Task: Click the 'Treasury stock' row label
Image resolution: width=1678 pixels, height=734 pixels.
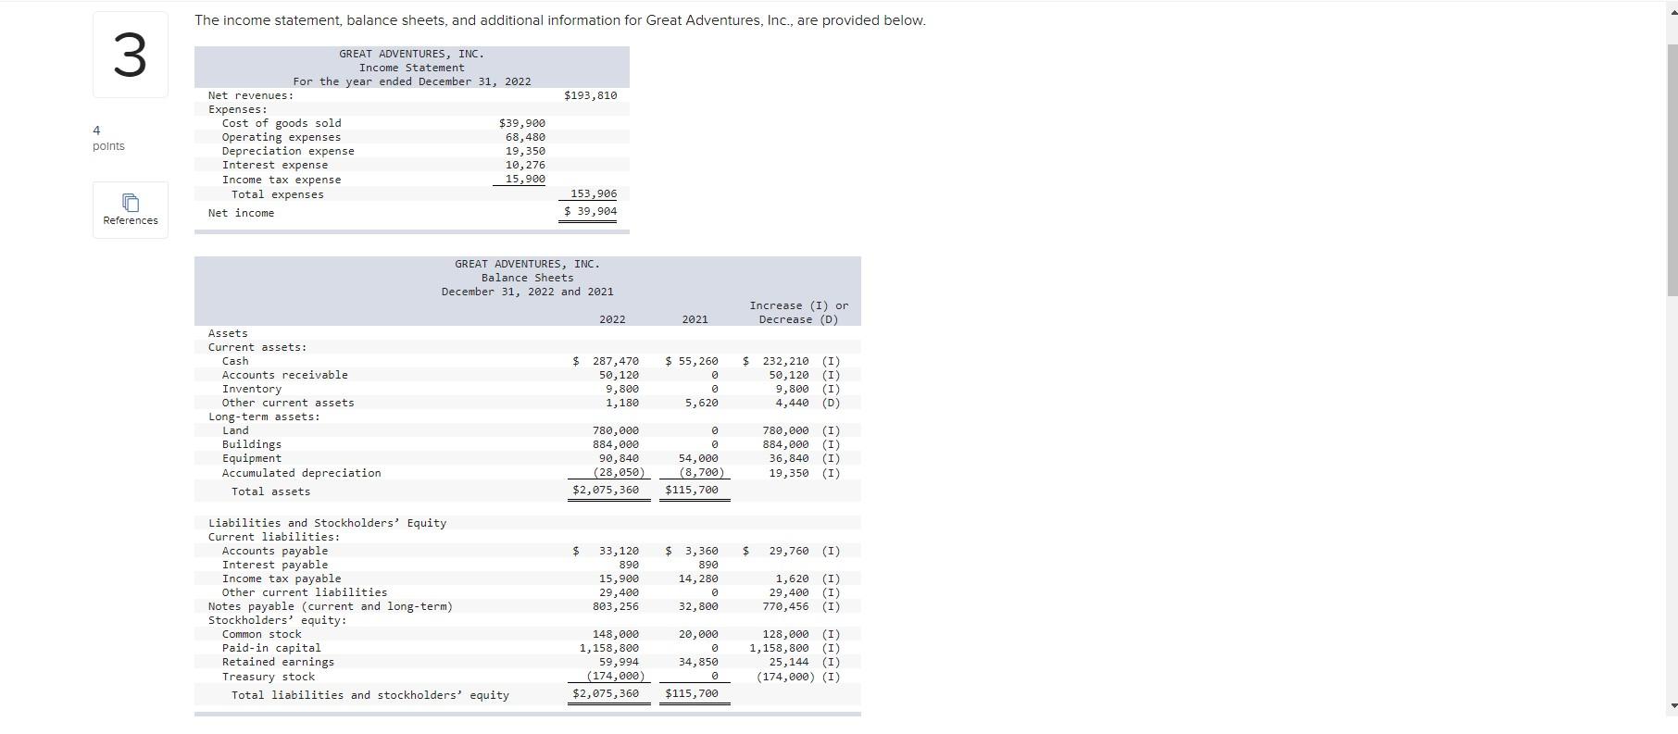Action: click(269, 677)
